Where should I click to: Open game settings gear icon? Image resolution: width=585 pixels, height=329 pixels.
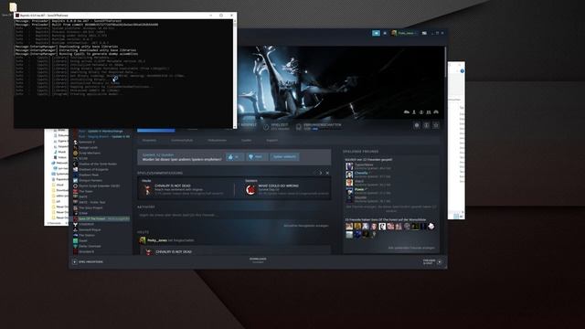[x=417, y=126]
